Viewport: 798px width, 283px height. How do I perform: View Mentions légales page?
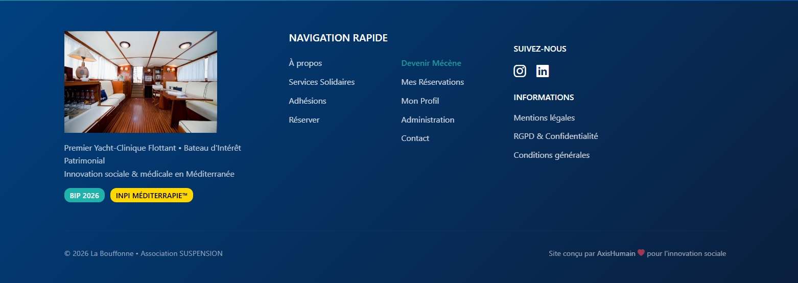(x=544, y=118)
